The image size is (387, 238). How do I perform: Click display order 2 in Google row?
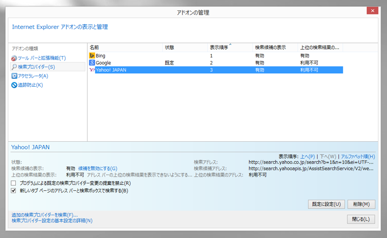[211, 63]
